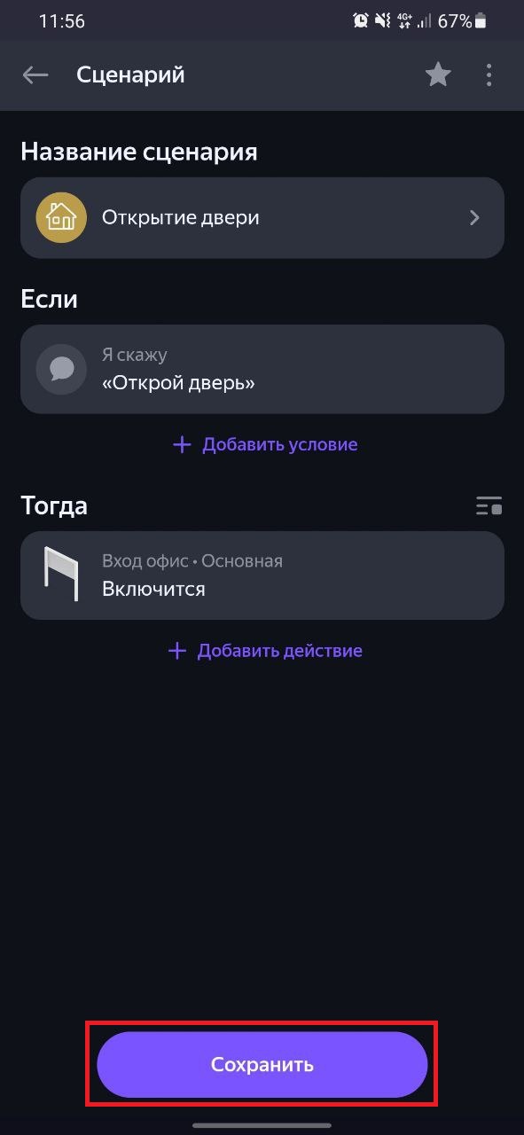Expand the scenario name chevron arrow

point(474,217)
